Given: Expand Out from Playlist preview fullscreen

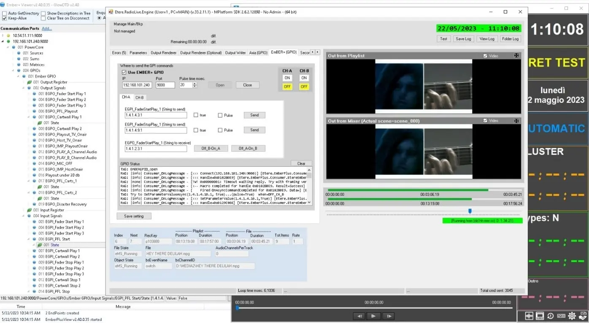Looking at the screenshot, I should point(516,56).
